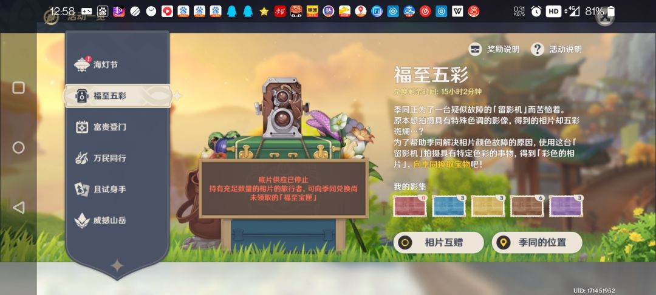Tap the Kamera device illustration

point(283,108)
